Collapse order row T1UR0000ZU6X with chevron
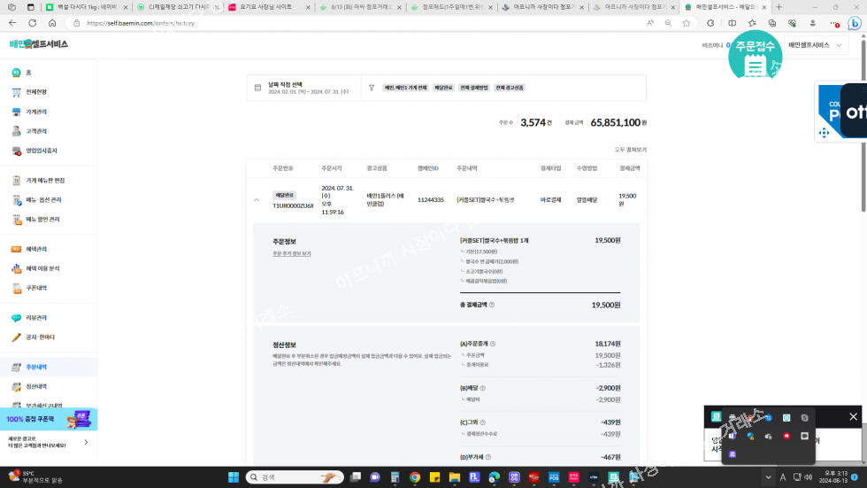 tap(257, 200)
